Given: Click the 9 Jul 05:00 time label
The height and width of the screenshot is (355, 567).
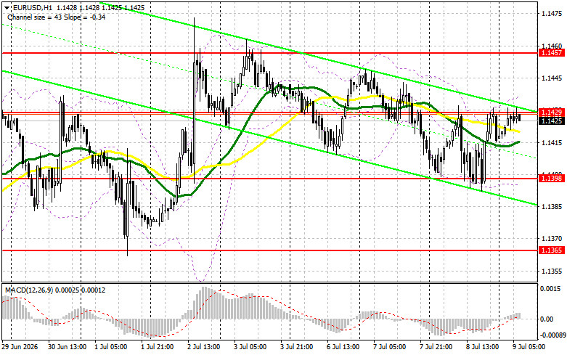Looking at the screenshot, I should [529, 347].
